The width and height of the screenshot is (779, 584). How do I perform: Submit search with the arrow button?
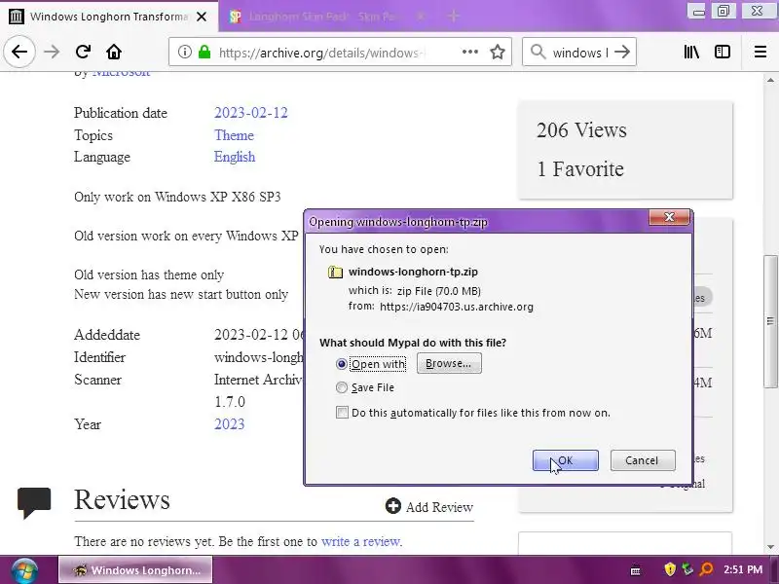point(622,52)
